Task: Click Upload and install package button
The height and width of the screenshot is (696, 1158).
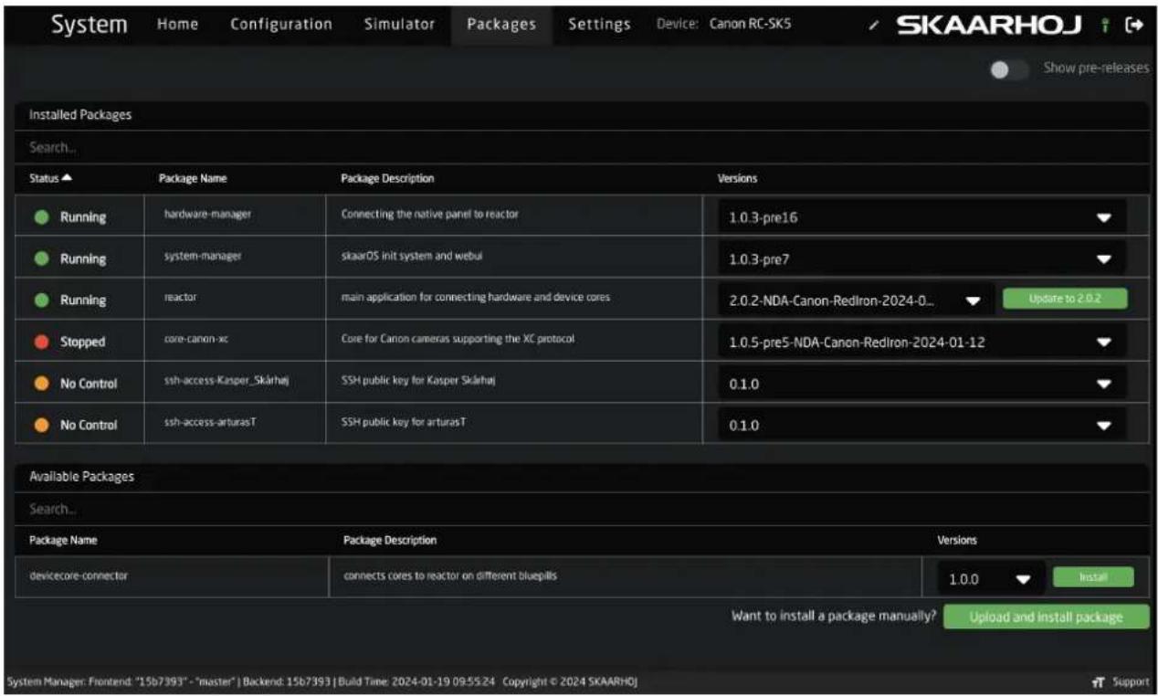Action: pyautogui.click(x=1046, y=617)
